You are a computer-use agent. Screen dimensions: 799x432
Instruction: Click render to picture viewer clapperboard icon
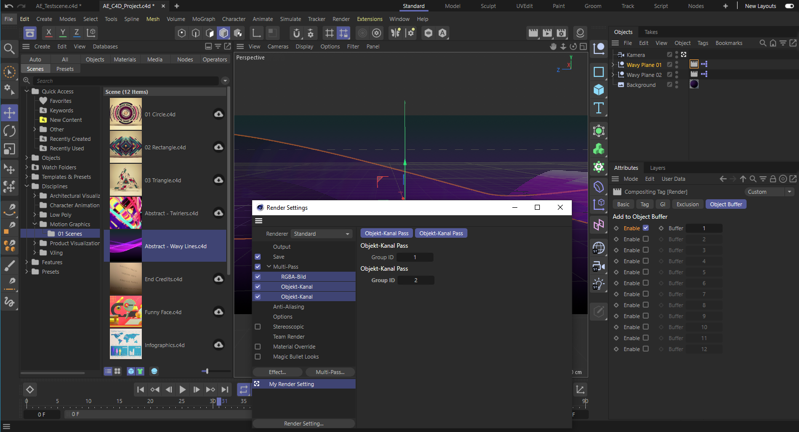tap(547, 33)
